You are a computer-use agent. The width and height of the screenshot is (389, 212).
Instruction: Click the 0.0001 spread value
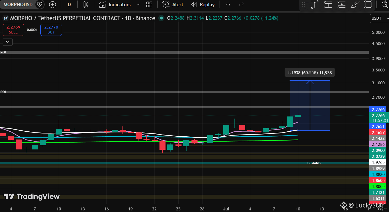[x=32, y=30]
